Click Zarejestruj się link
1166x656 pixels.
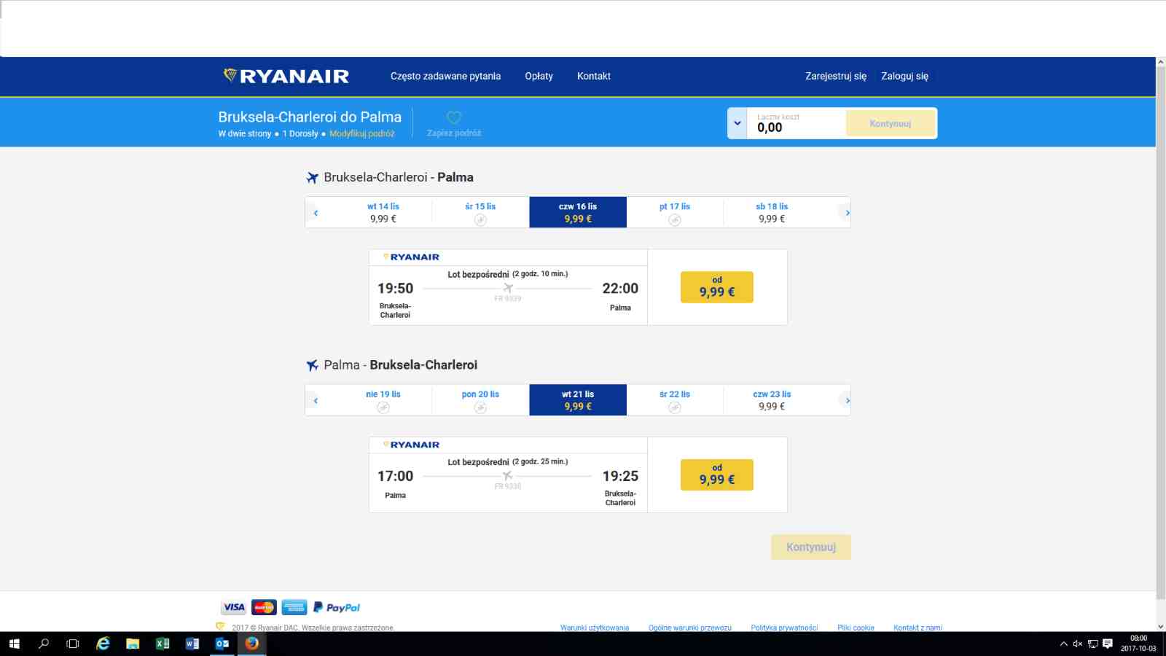click(x=836, y=76)
